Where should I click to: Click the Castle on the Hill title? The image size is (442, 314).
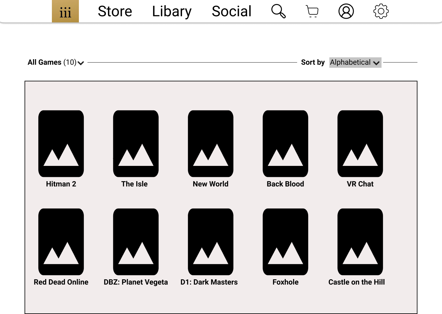tap(357, 282)
